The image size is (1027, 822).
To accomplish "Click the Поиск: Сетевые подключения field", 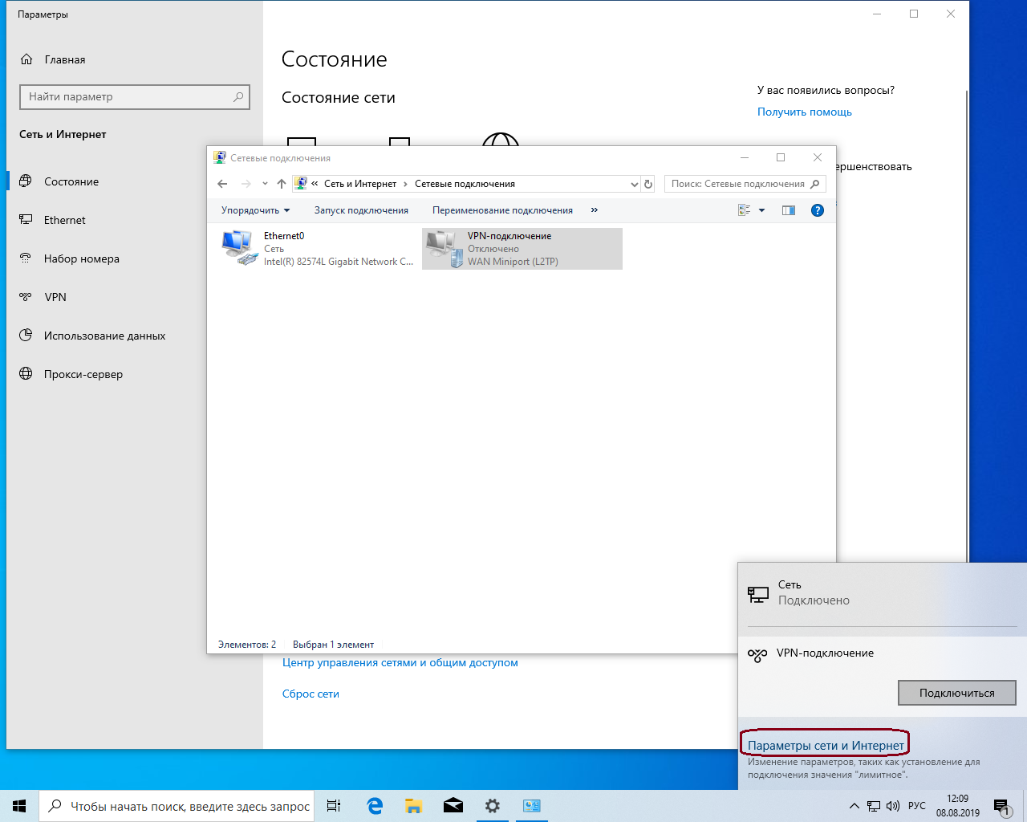I will click(745, 184).
